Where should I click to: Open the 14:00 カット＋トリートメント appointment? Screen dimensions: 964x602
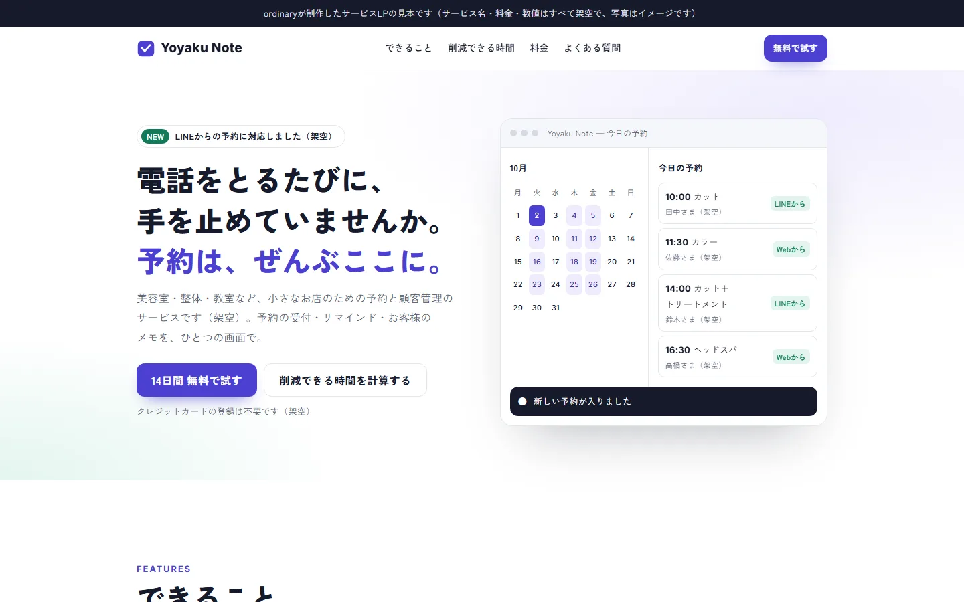(738, 303)
